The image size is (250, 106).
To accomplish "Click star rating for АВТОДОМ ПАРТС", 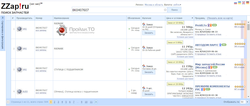I will 240,44.
